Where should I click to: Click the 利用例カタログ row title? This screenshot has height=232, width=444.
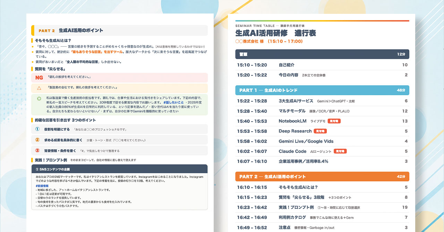click(x=292, y=217)
